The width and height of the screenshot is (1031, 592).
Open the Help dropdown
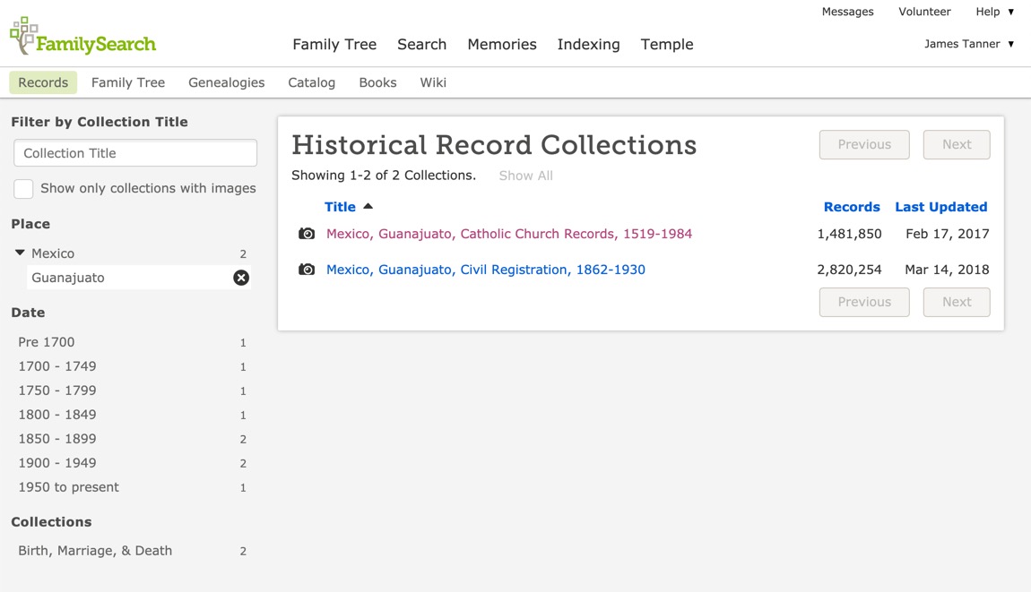pos(995,12)
